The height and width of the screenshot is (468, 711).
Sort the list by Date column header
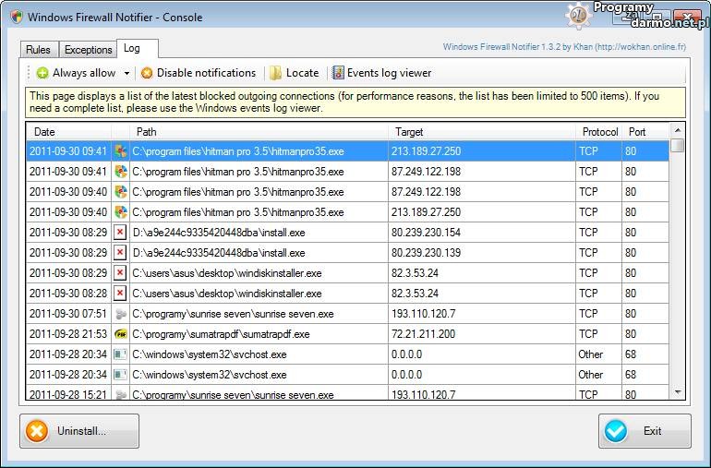coord(67,132)
